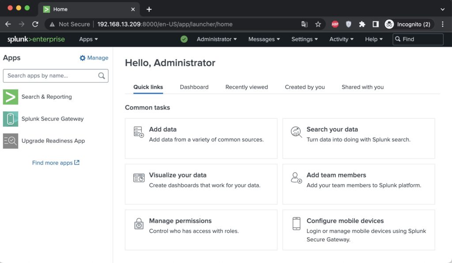The image size is (452, 263).
Task: Open the Extensions puzzle icon
Action: [x=362, y=24]
